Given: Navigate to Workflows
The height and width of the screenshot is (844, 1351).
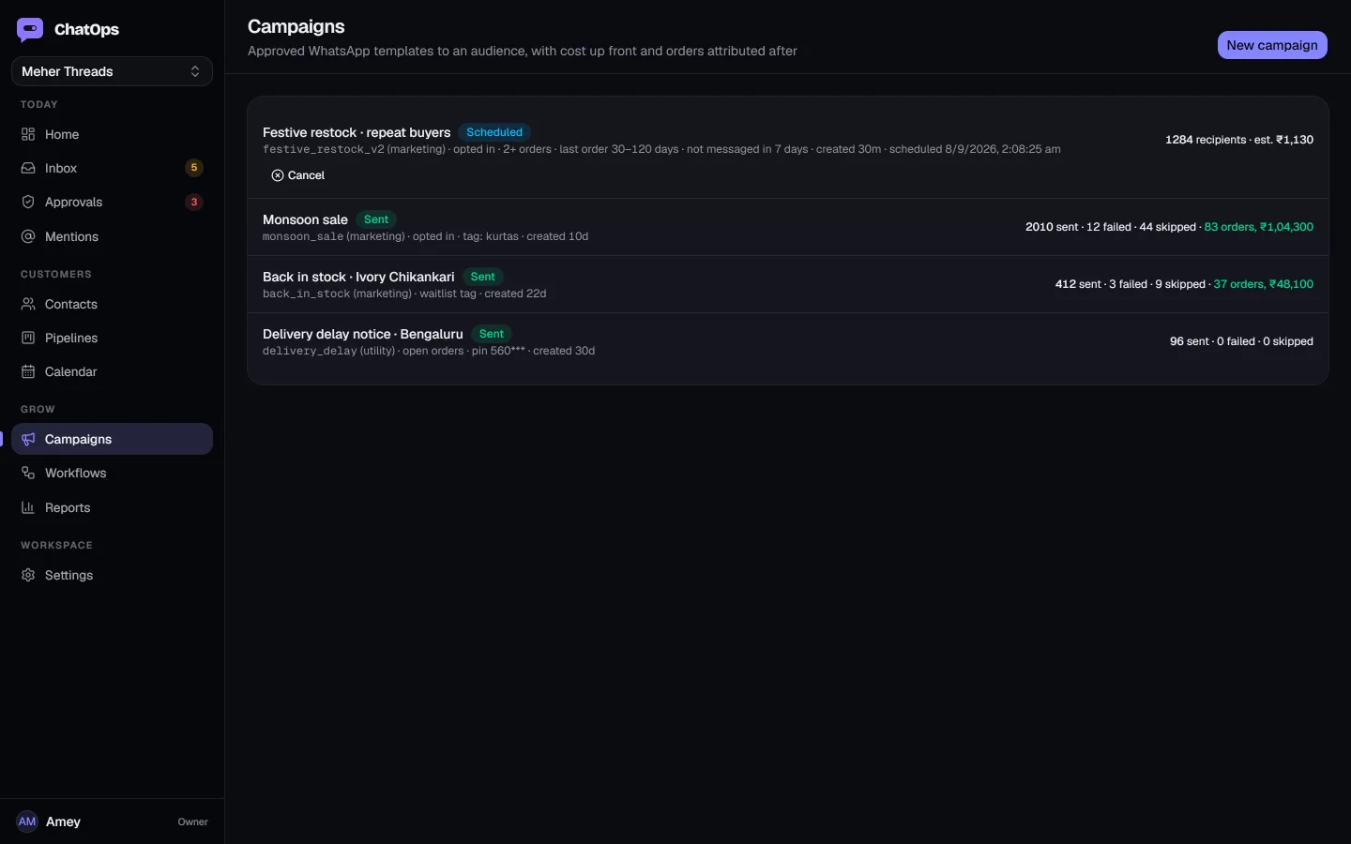Looking at the screenshot, I should [x=112, y=473].
